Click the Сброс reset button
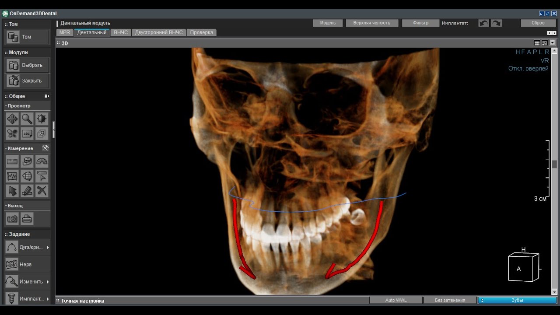 tap(538, 23)
